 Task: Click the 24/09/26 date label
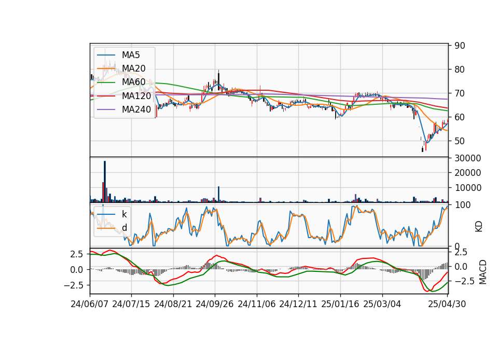[215, 304]
